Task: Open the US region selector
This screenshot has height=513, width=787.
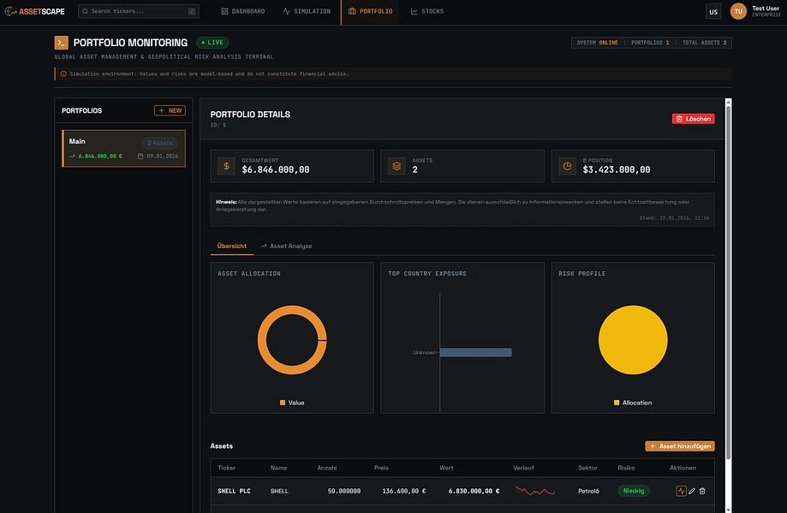Action: 713,11
